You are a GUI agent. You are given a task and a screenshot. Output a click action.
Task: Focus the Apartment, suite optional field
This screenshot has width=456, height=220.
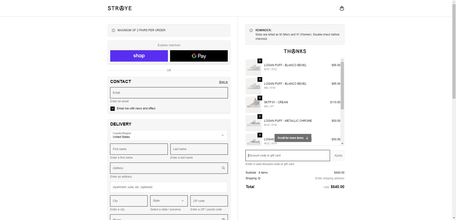coord(169,187)
